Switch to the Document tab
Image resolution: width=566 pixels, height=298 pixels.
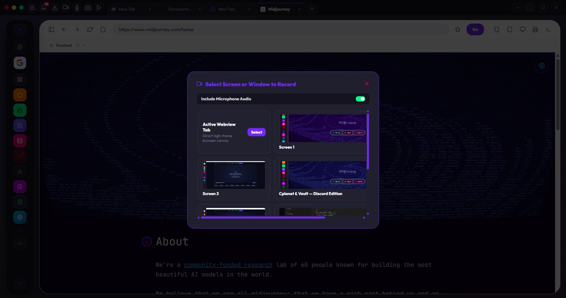coord(180,9)
